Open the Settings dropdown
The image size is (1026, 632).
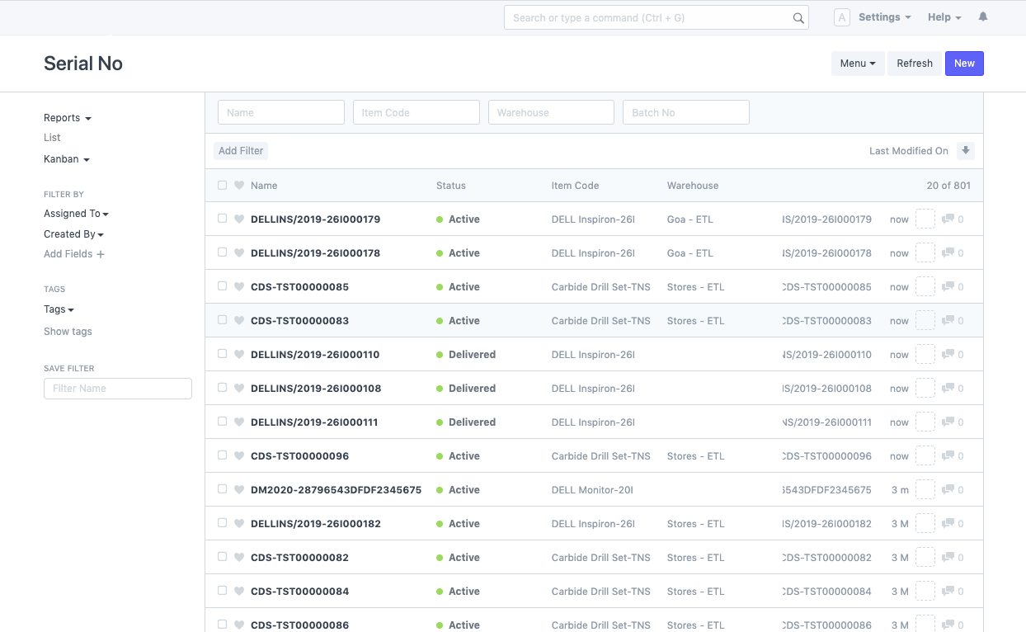[x=884, y=17]
